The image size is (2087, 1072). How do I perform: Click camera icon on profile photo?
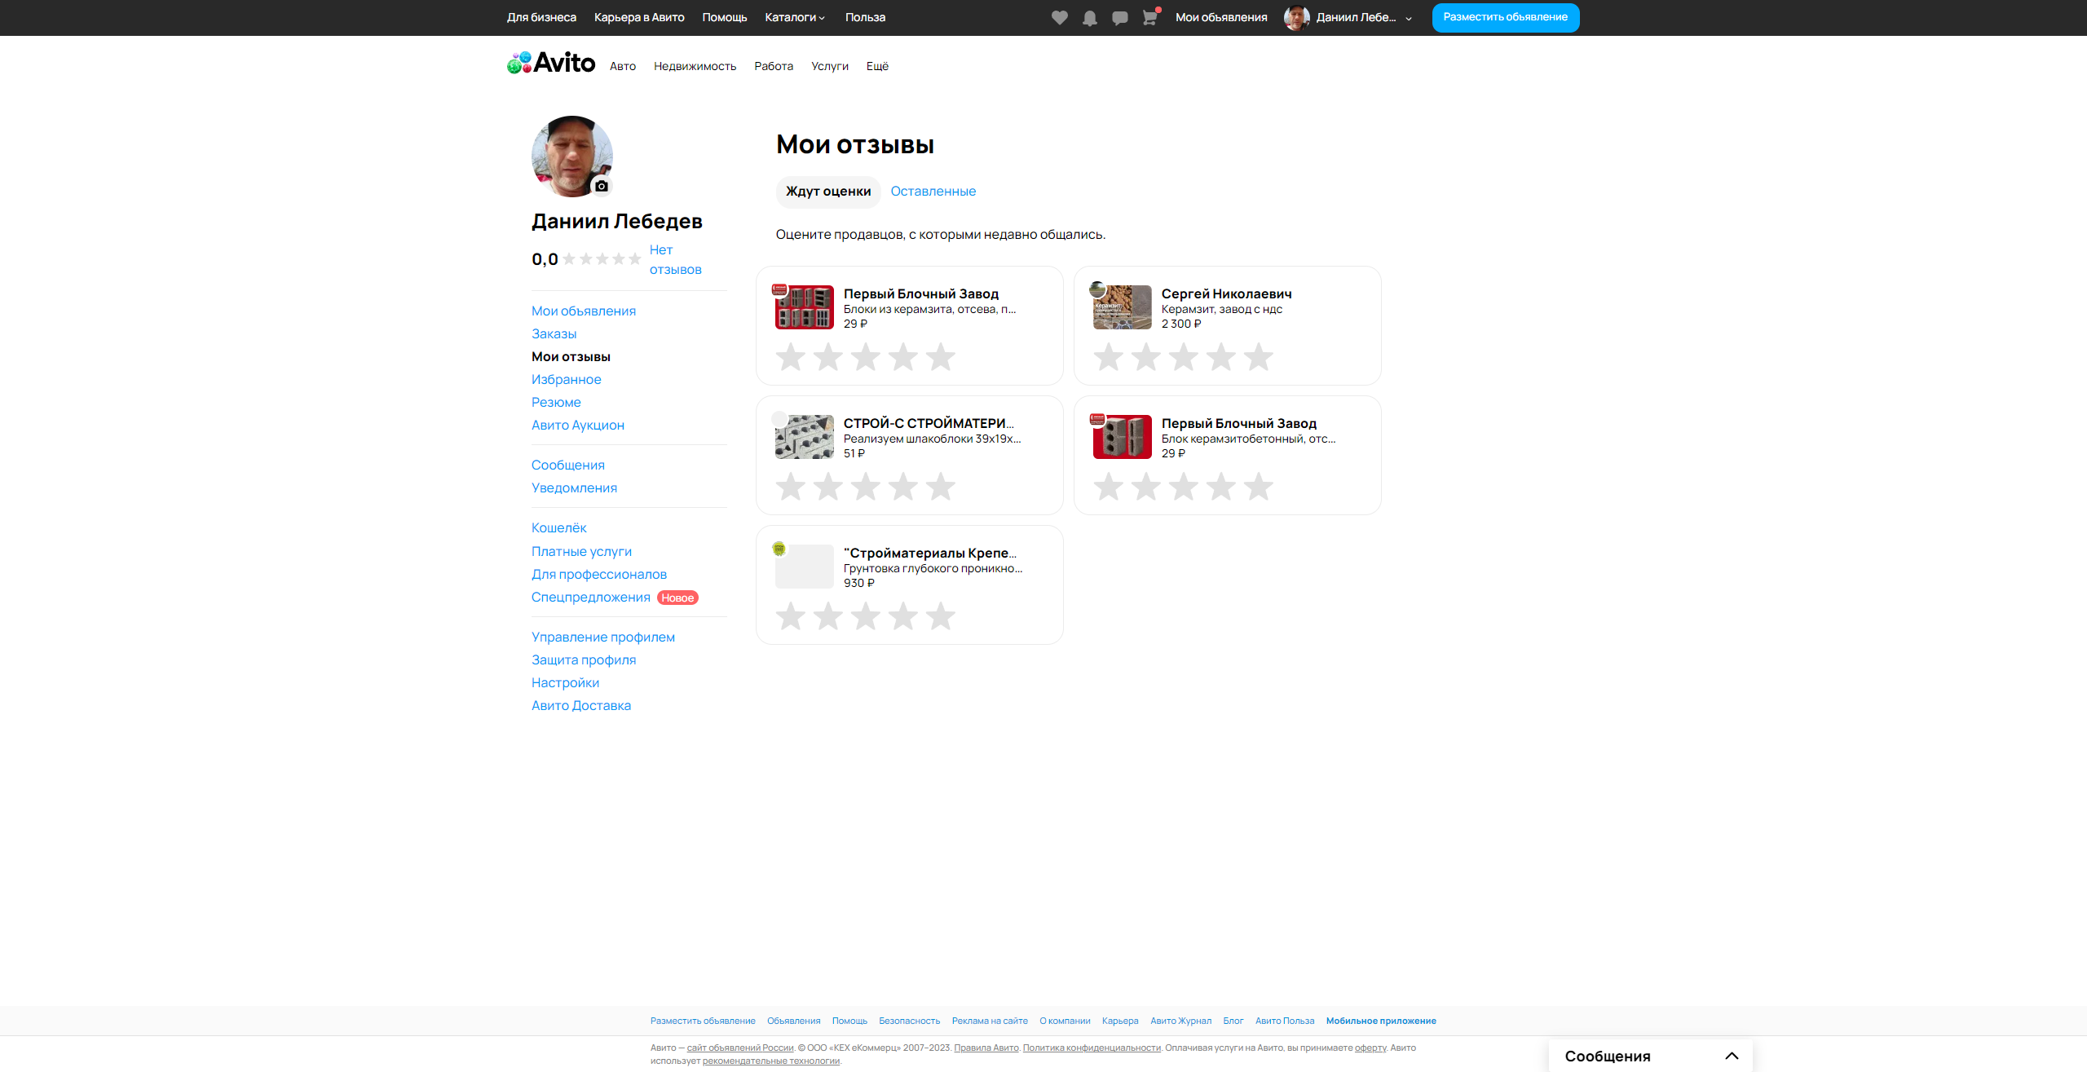601,186
